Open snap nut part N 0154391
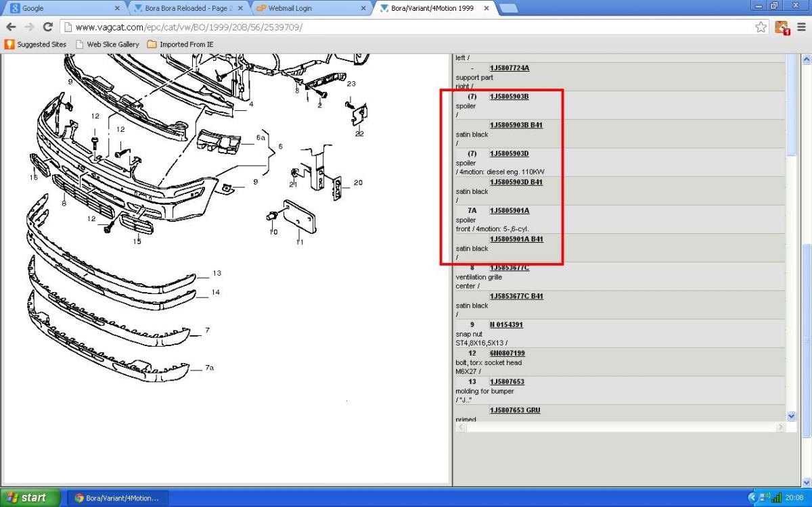Screen dimensions: 812x507 506,324
